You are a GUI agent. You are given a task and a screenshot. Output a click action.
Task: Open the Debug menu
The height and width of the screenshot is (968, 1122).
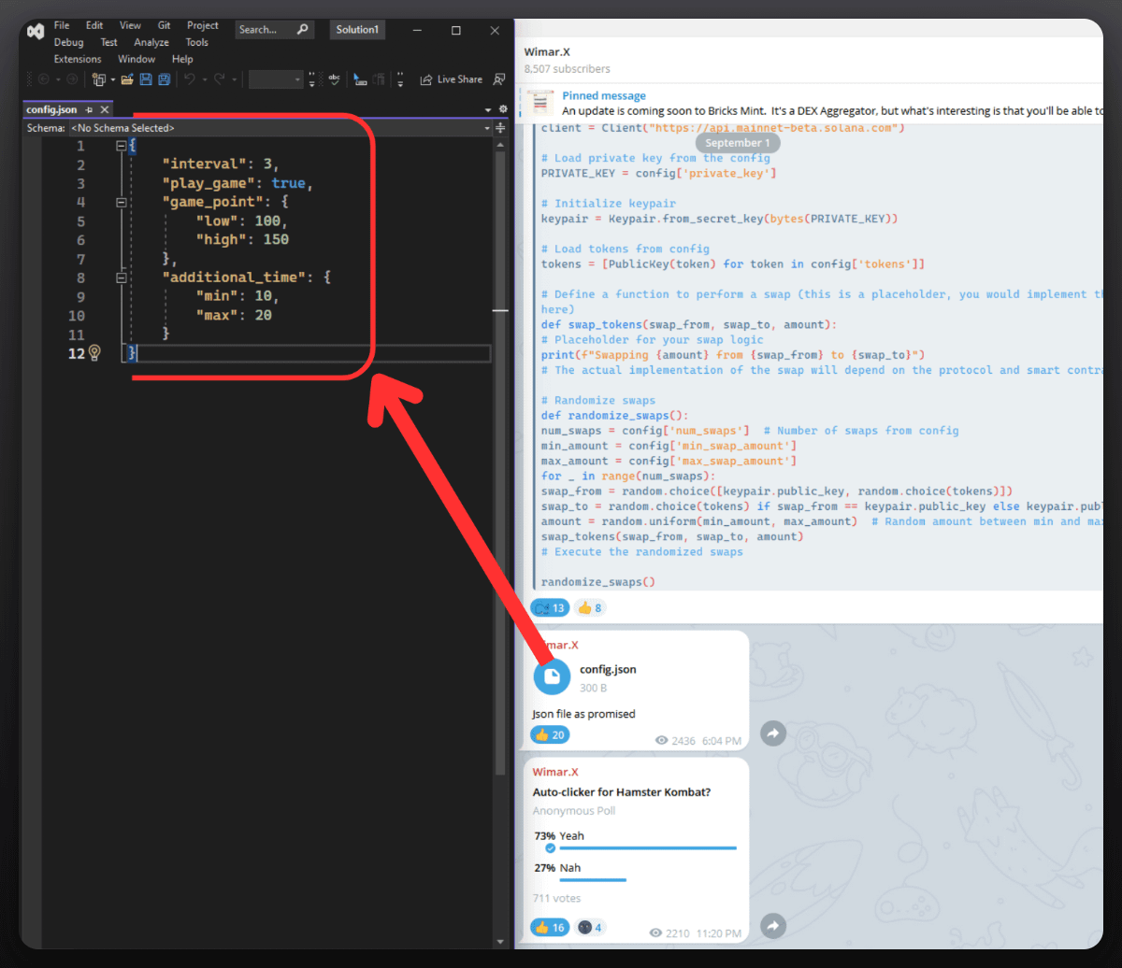[68, 42]
